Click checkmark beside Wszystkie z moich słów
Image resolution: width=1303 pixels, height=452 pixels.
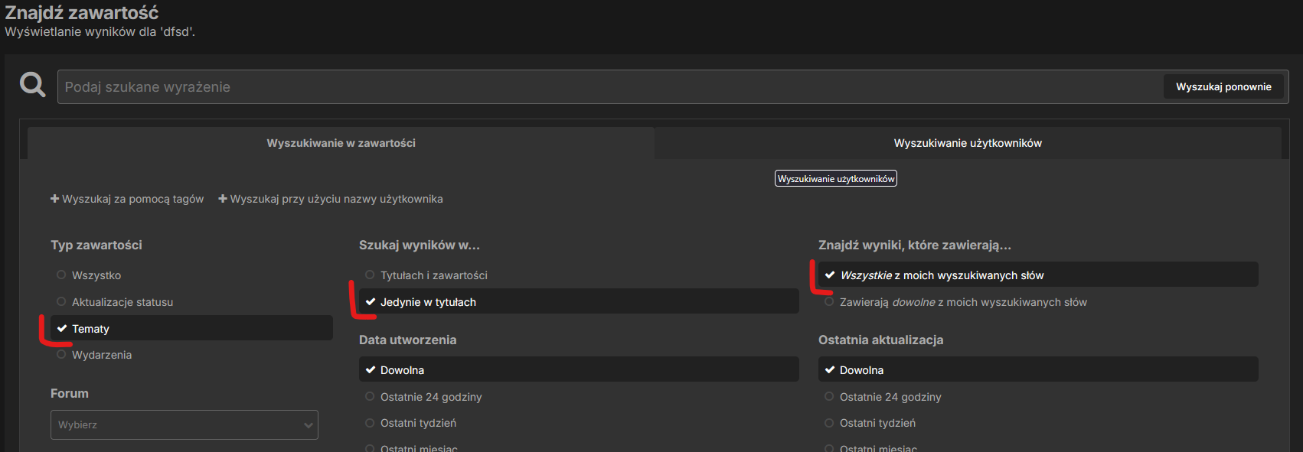coord(830,275)
